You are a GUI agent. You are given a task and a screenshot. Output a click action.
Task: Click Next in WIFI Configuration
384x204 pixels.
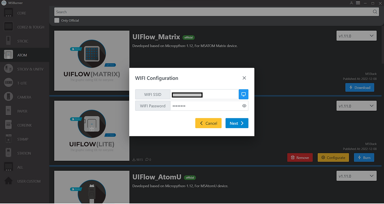tap(237, 123)
